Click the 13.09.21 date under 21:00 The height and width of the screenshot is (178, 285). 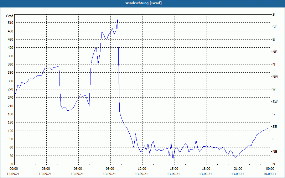point(238,174)
